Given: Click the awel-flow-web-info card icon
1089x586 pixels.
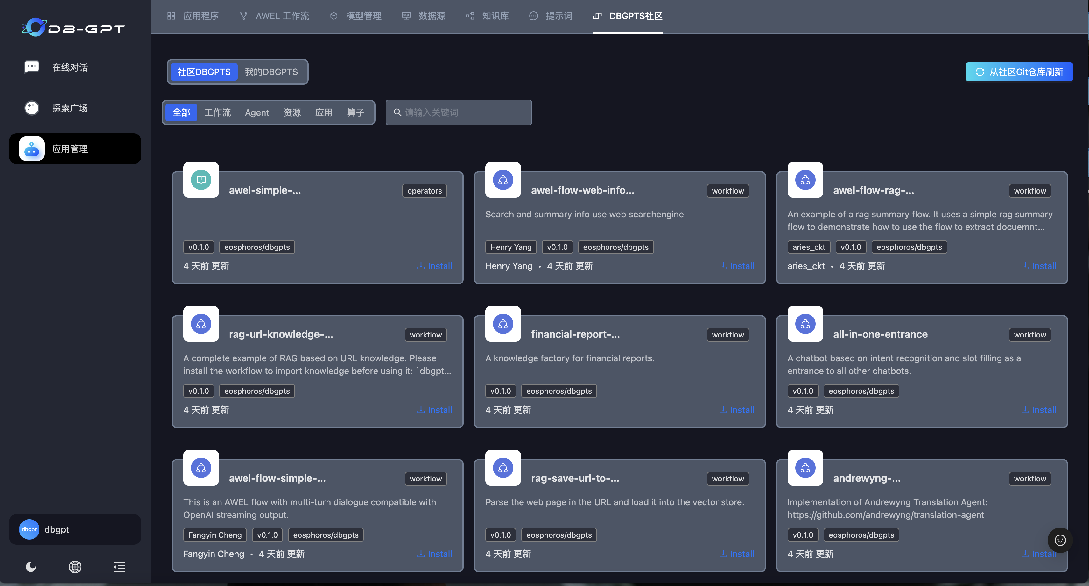Looking at the screenshot, I should point(503,180).
